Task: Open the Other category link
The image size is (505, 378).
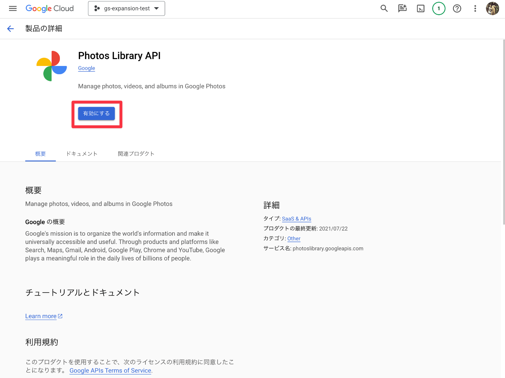Action: (x=294, y=239)
